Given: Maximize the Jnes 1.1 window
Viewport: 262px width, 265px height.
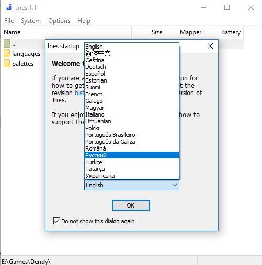Looking at the screenshot, I should point(227,7).
